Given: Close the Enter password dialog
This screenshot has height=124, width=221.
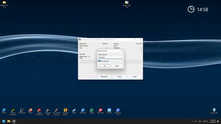Looking at the screenshot, I should pos(122,51).
